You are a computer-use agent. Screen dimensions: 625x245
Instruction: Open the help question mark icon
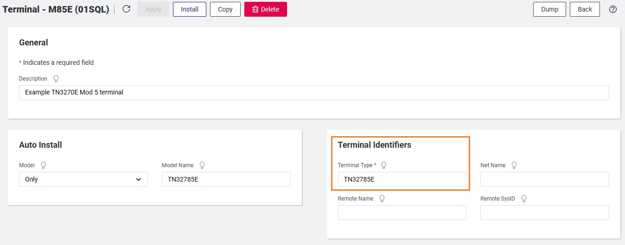tap(613, 9)
